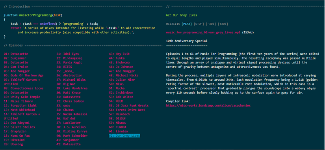This screenshot has height=150, width=325.
Task: Open episode 19: Hivemind
Action: pos(14,140)
